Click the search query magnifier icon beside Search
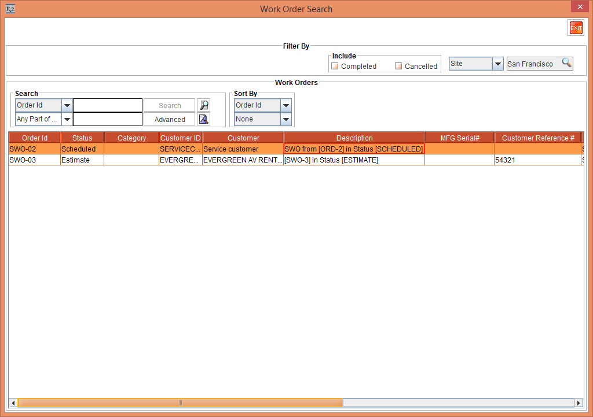The height and width of the screenshot is (417, 593). pos(203,105)
